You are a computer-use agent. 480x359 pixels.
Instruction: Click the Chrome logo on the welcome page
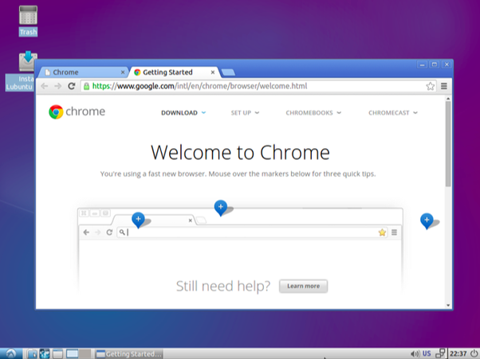coord(77,111)
